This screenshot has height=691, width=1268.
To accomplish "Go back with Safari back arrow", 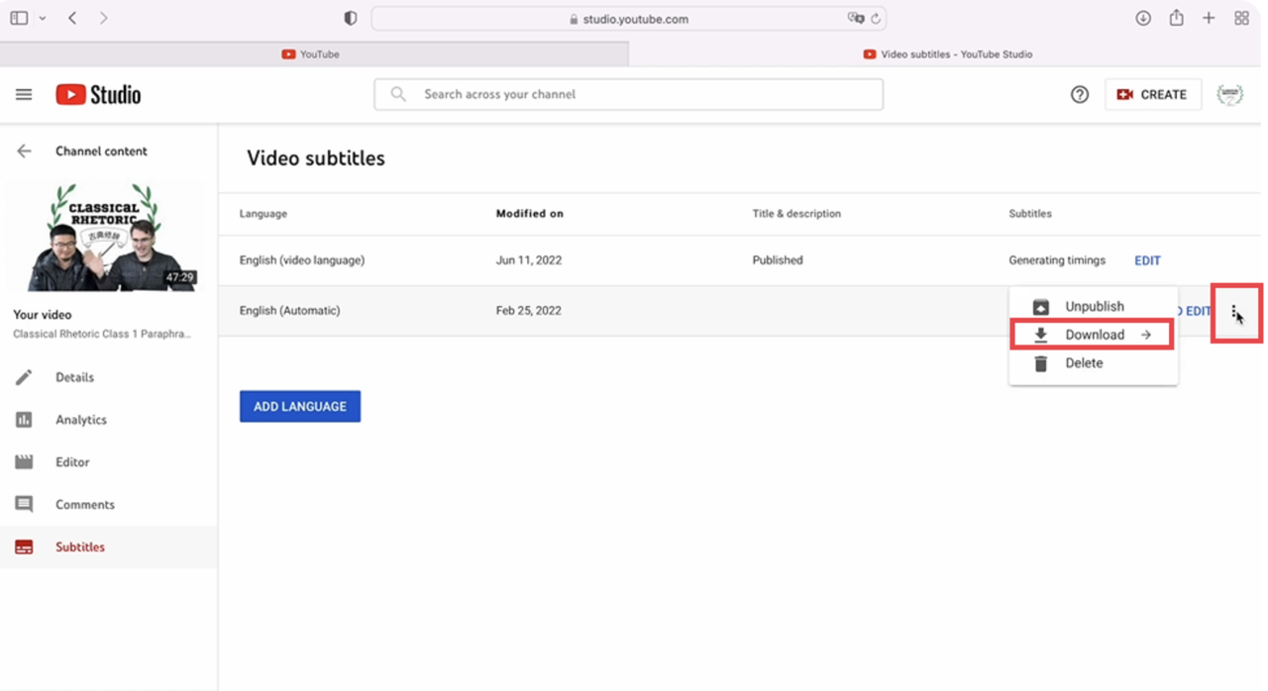I will click(x=72, y=19).
